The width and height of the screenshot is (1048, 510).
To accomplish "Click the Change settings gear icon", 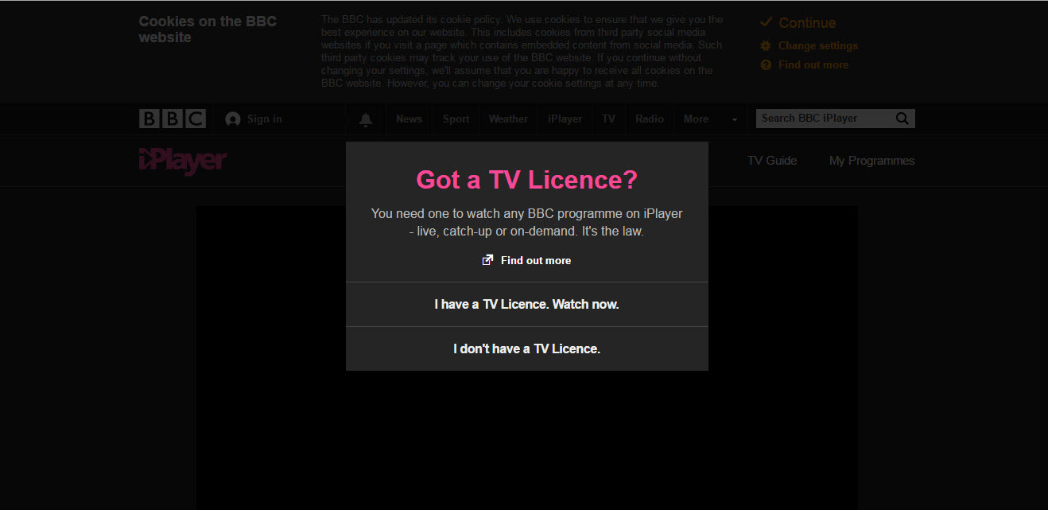I will coord(766,46).
